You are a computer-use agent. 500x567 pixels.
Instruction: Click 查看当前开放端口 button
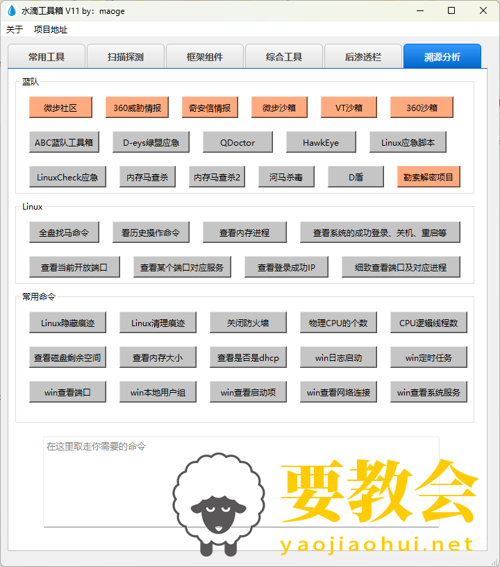click(74, 267)
